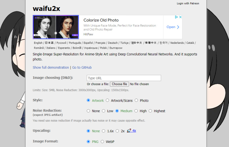Image resolution: width=229 pixels, height=147 pixels.
Task: Select None for Upscaling
Action: click(88, 131)
